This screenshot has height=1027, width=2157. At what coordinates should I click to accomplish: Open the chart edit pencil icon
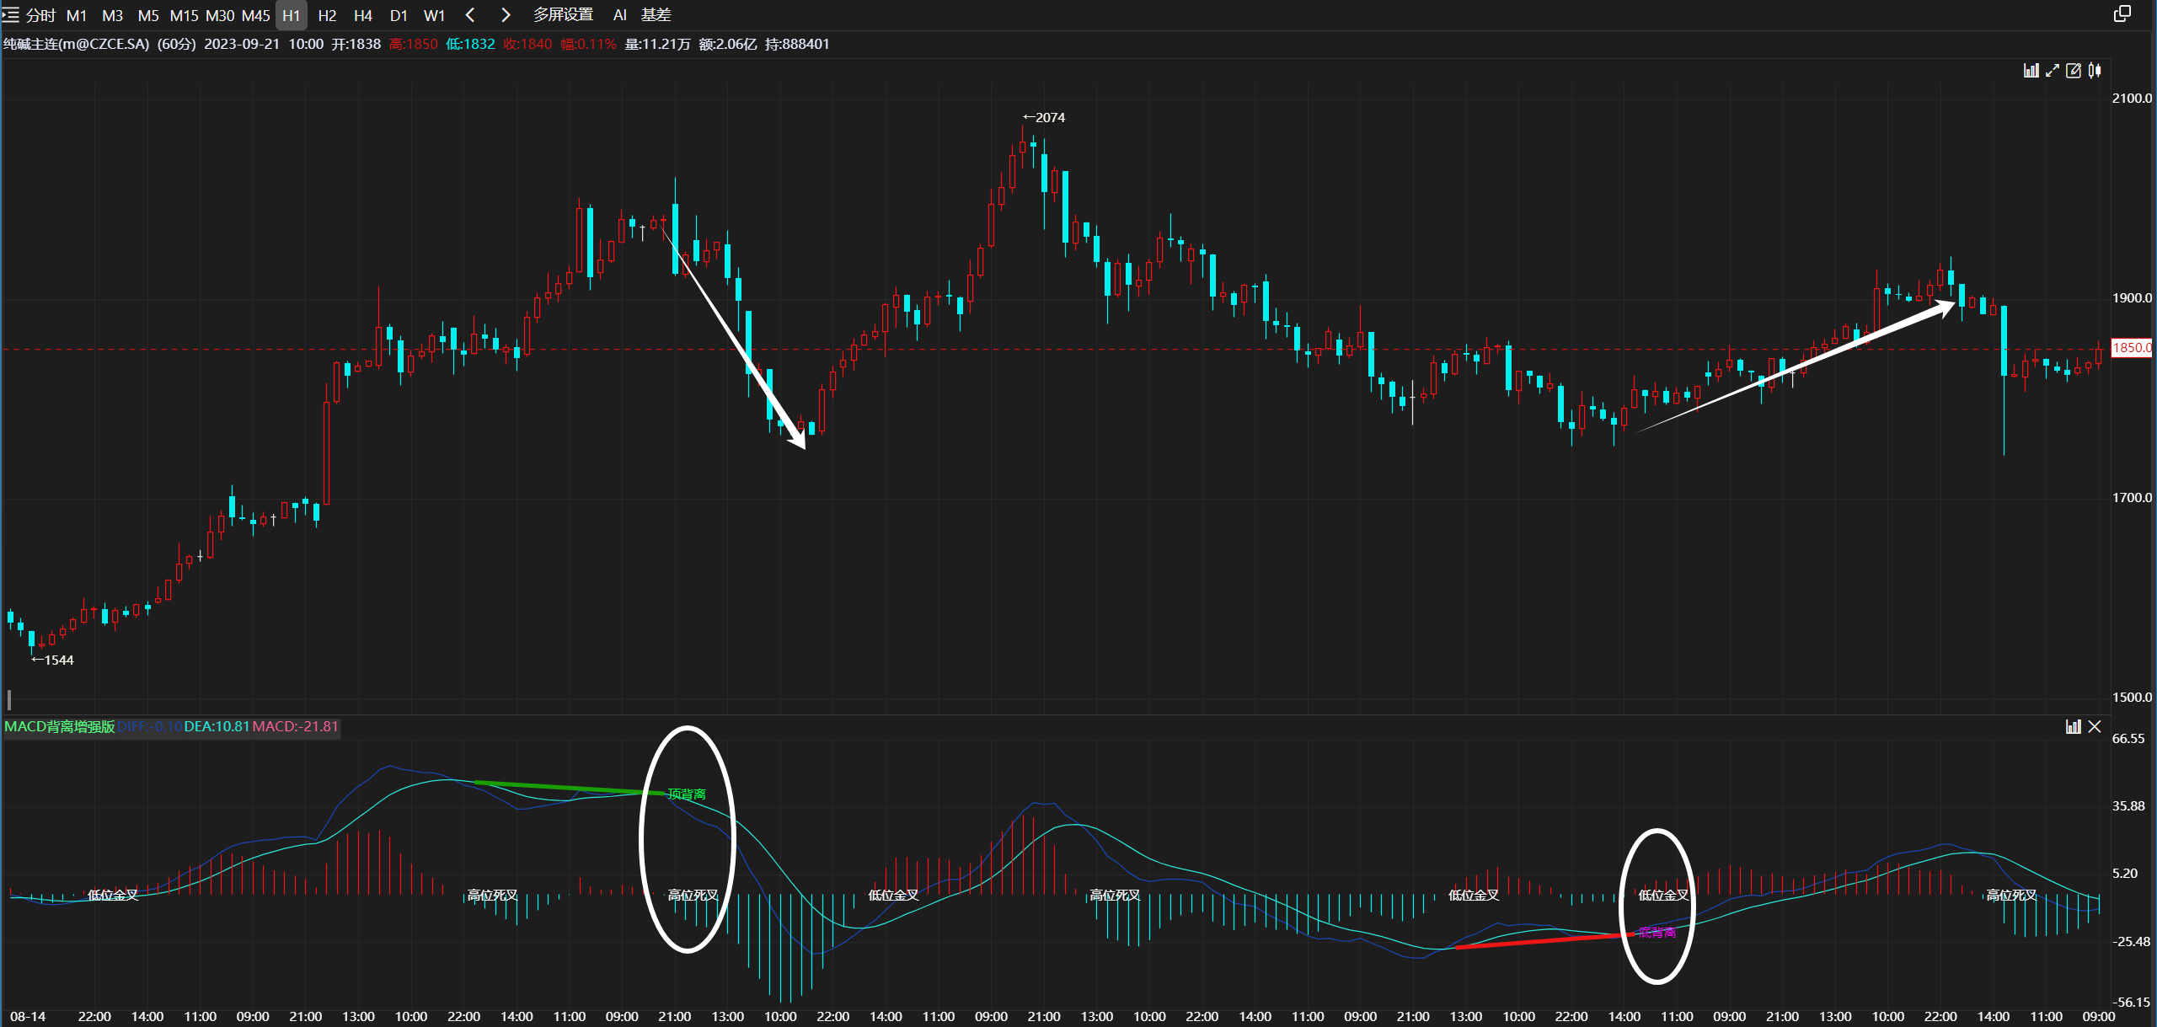point(2074,71)
